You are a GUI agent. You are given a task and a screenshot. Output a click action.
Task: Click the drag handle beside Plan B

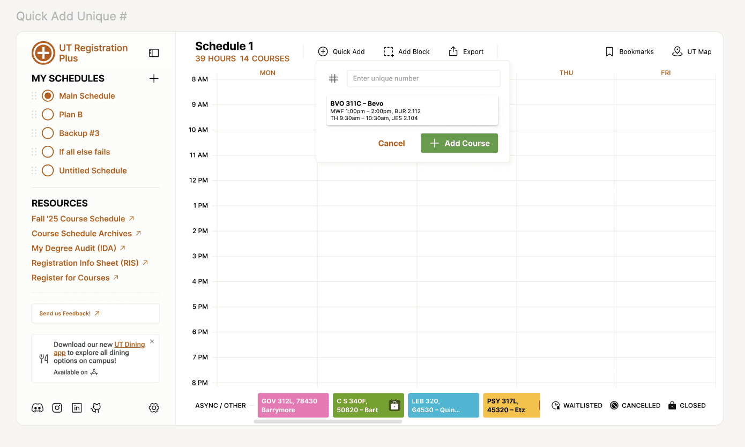pyautogui.click(x=34, y=115)
